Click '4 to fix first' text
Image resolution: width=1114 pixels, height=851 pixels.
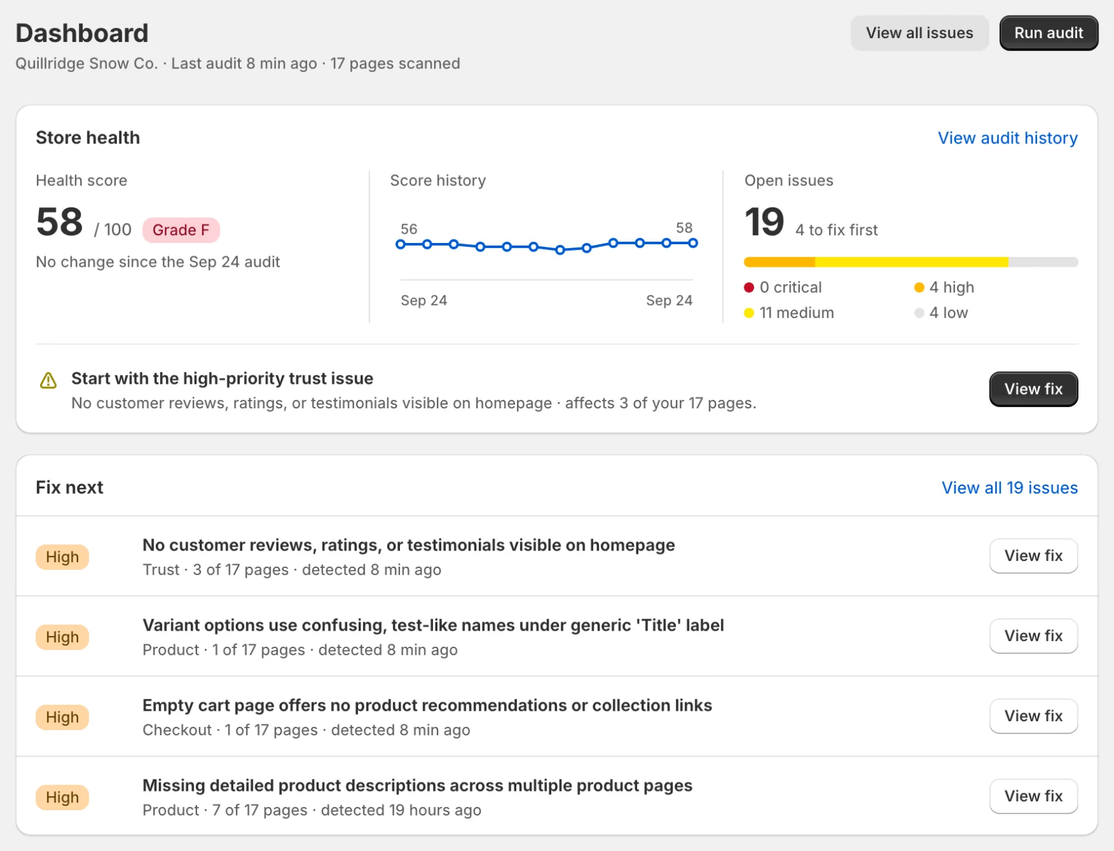click(836, 230)
